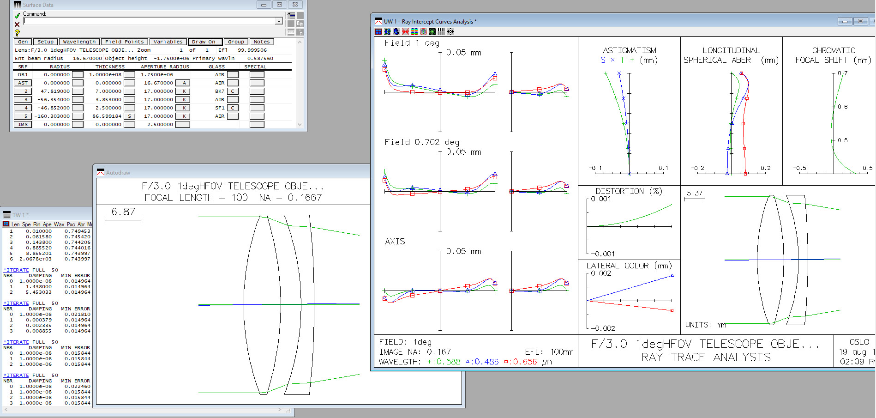The height and width of the screenshot is (418, 876).
Task: Click the Variables button
Action: (168, 42)
